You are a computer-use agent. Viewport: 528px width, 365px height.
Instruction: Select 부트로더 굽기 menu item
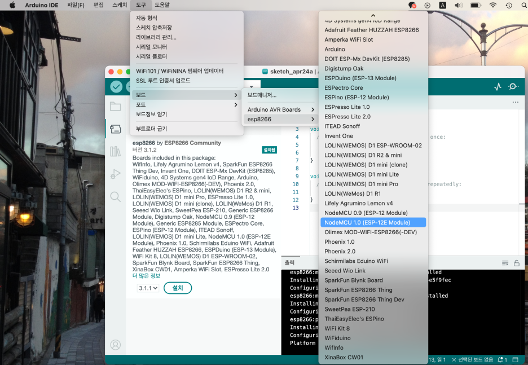click(x=187, y=129)
